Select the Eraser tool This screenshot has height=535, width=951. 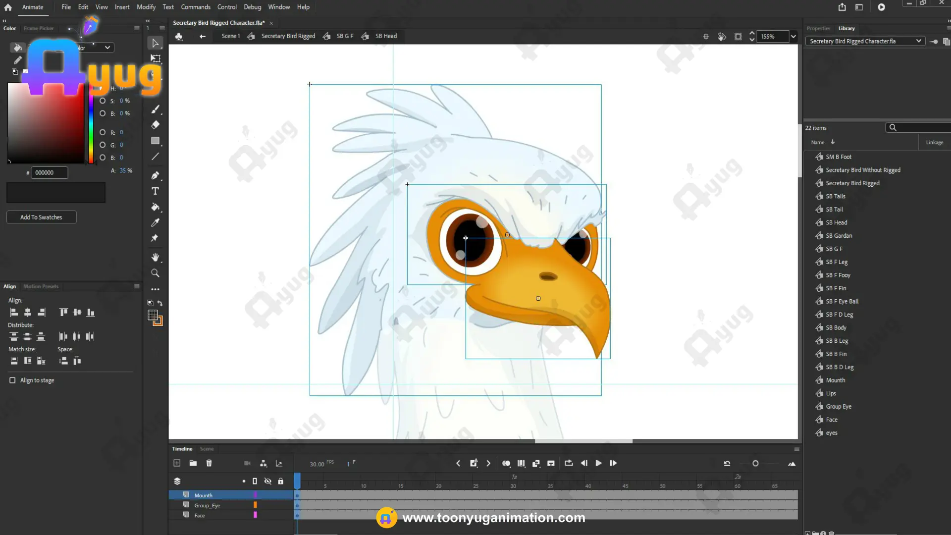(155, 125)
